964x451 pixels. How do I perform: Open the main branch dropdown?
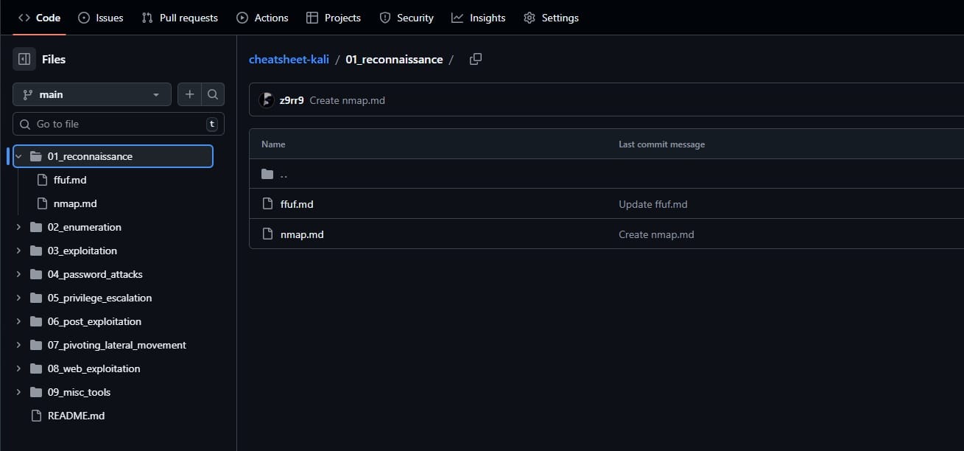[x=92, y=94]
